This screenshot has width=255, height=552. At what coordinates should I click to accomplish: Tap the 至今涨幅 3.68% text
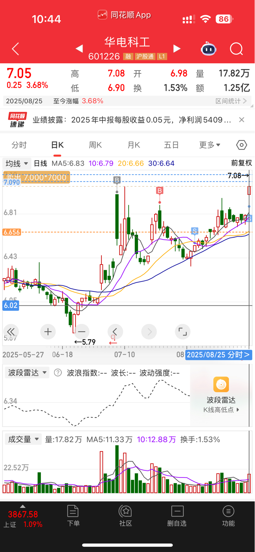[x=78, y=101]
